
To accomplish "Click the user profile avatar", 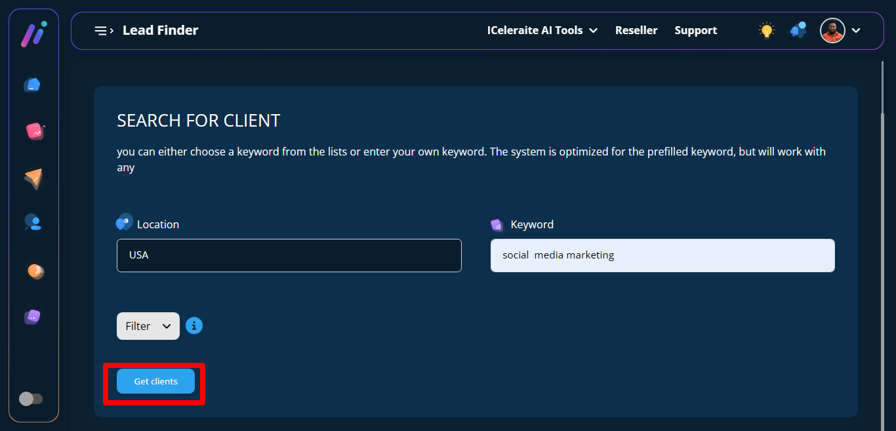I will point(832,30).
